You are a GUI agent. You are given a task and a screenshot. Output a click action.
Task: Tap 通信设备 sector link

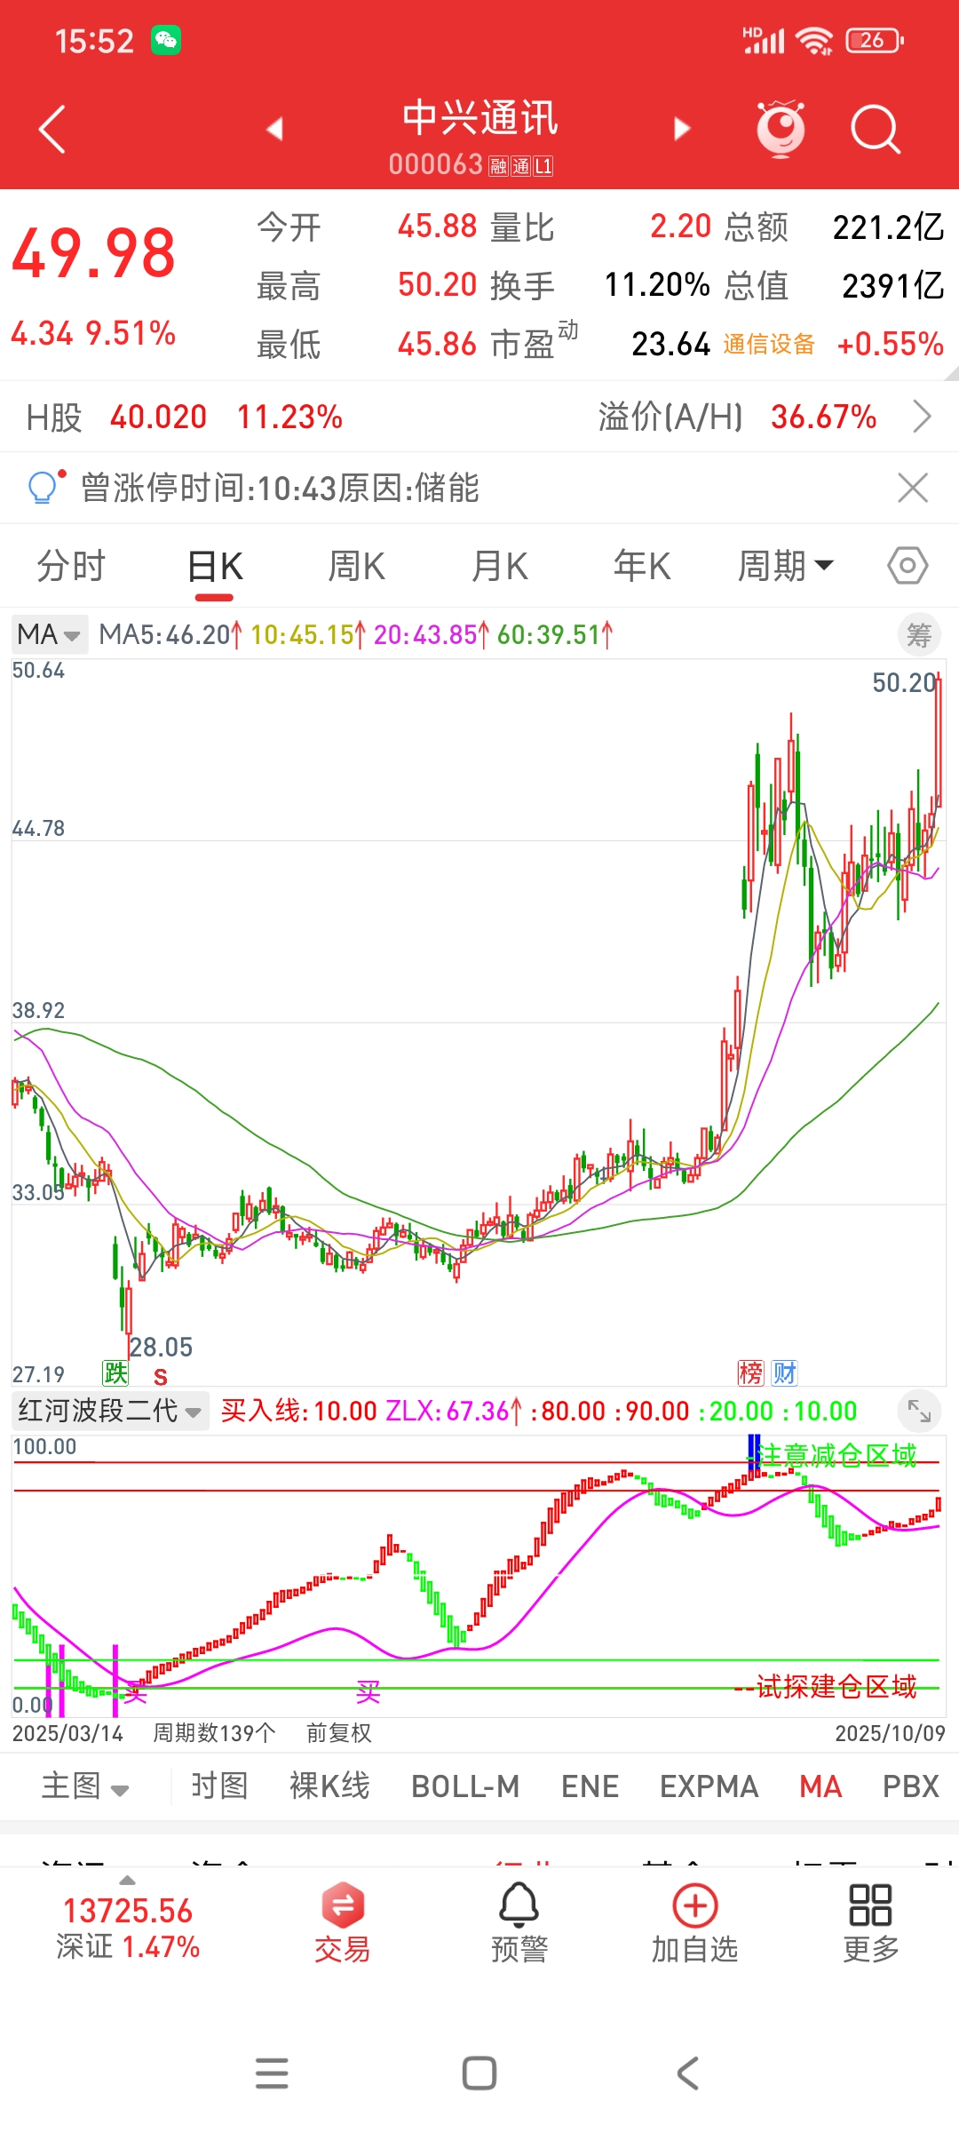[769, 344]
